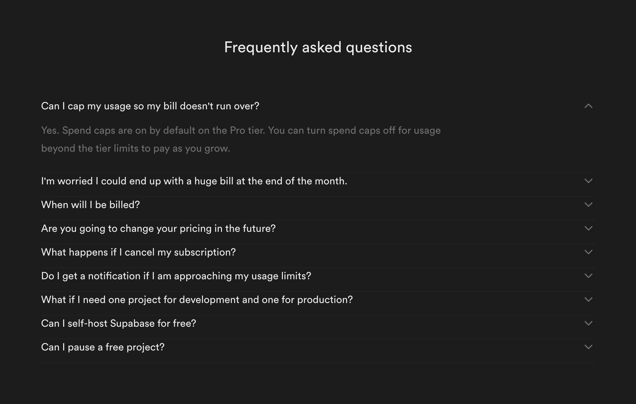Collapse the open spend cap question chevron

pos(588,106)
